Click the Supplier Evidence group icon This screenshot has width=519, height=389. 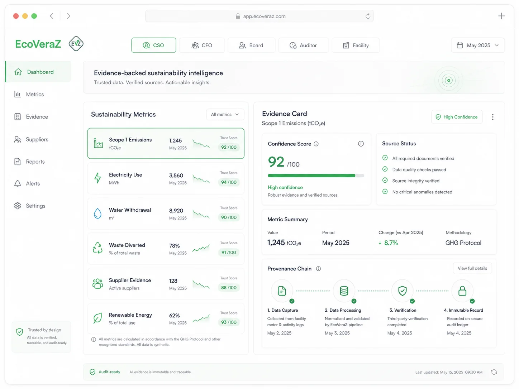click(98, 283)
